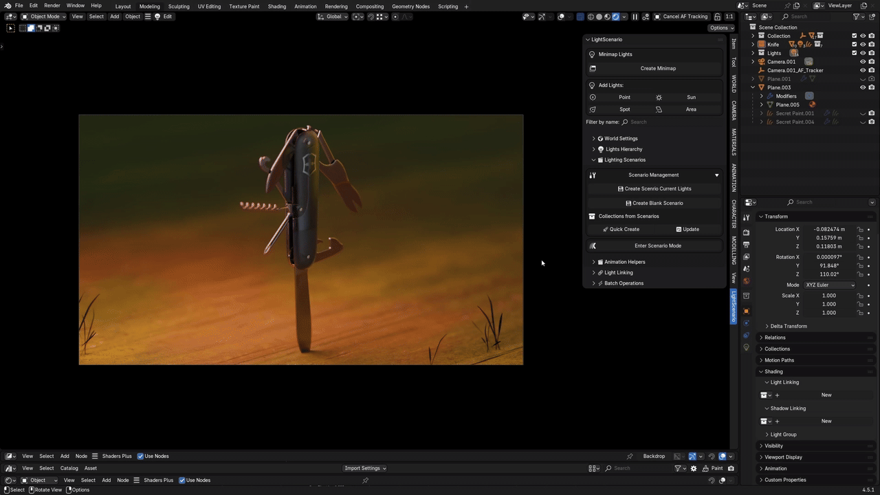Viewport: 880px width, 495px height.
Task: Click the Cancel AF Tracking button
Action: [681, 16]
